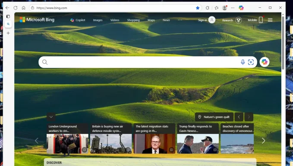293x166 pixels.
Task: Open visual search camera icon
Action: (251, 62)
